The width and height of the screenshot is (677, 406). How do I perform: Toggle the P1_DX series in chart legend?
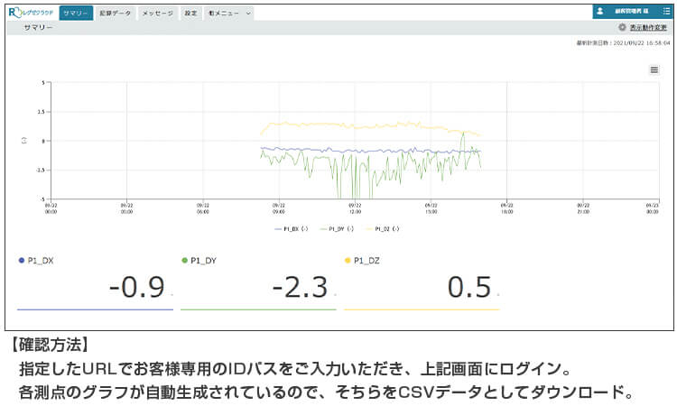pyautogui.click(x=292, y=228)
